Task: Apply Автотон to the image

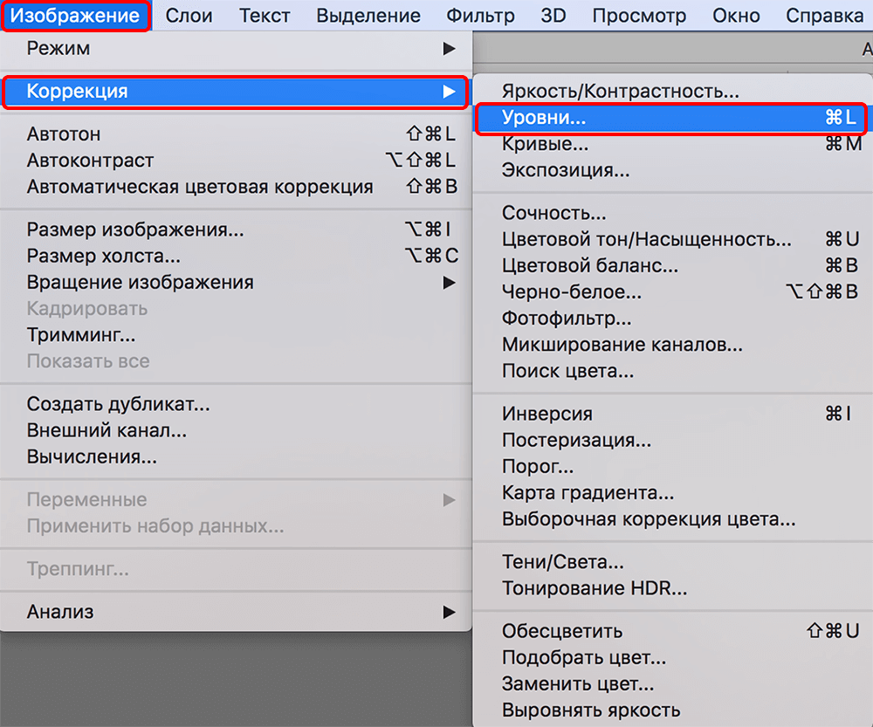Action: (x=64, y=134)
